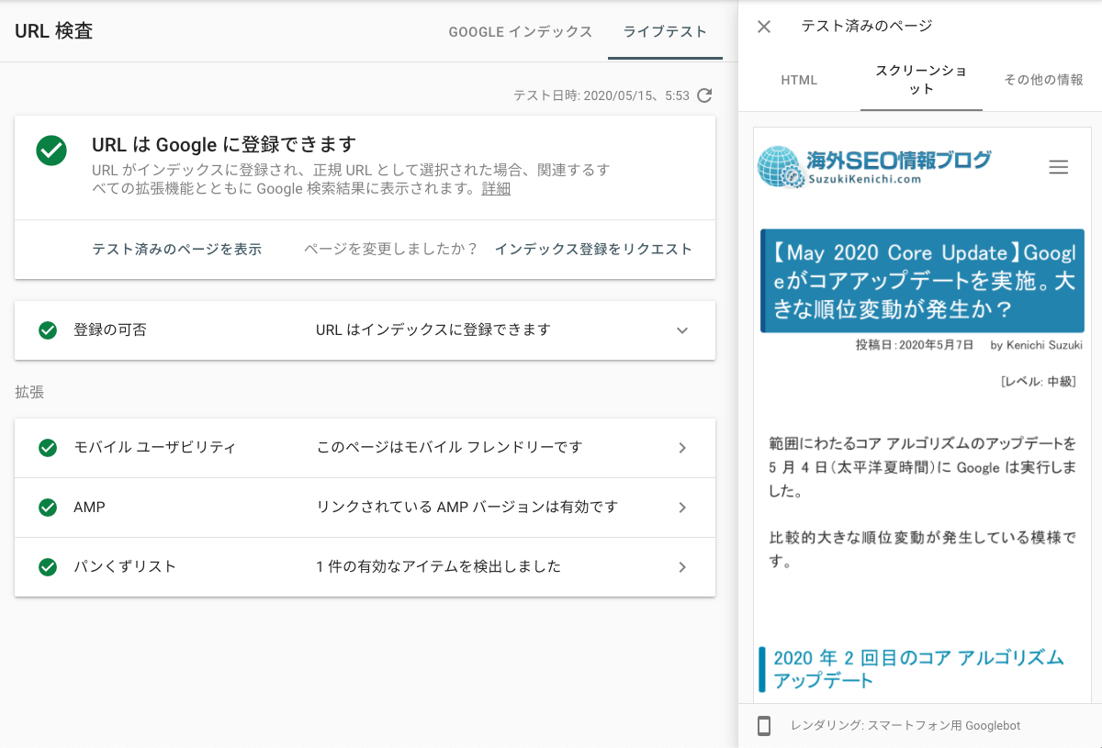This screenshot has height=748, width=1102.
Task: Click the smartphone icon beside レンダリング label
Action: 764,726
